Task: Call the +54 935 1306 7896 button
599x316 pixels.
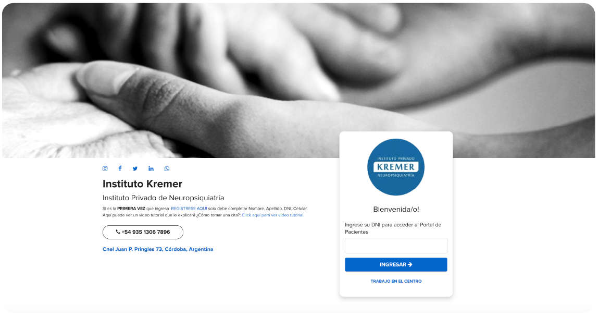Action: tap(143, 232)
